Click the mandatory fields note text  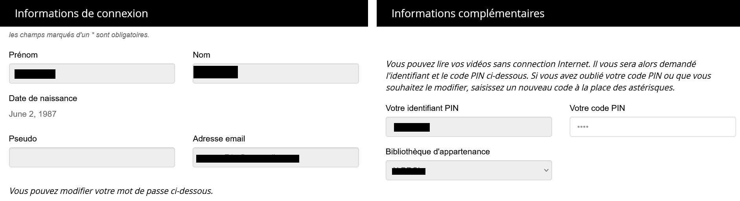tap(79, 35)
